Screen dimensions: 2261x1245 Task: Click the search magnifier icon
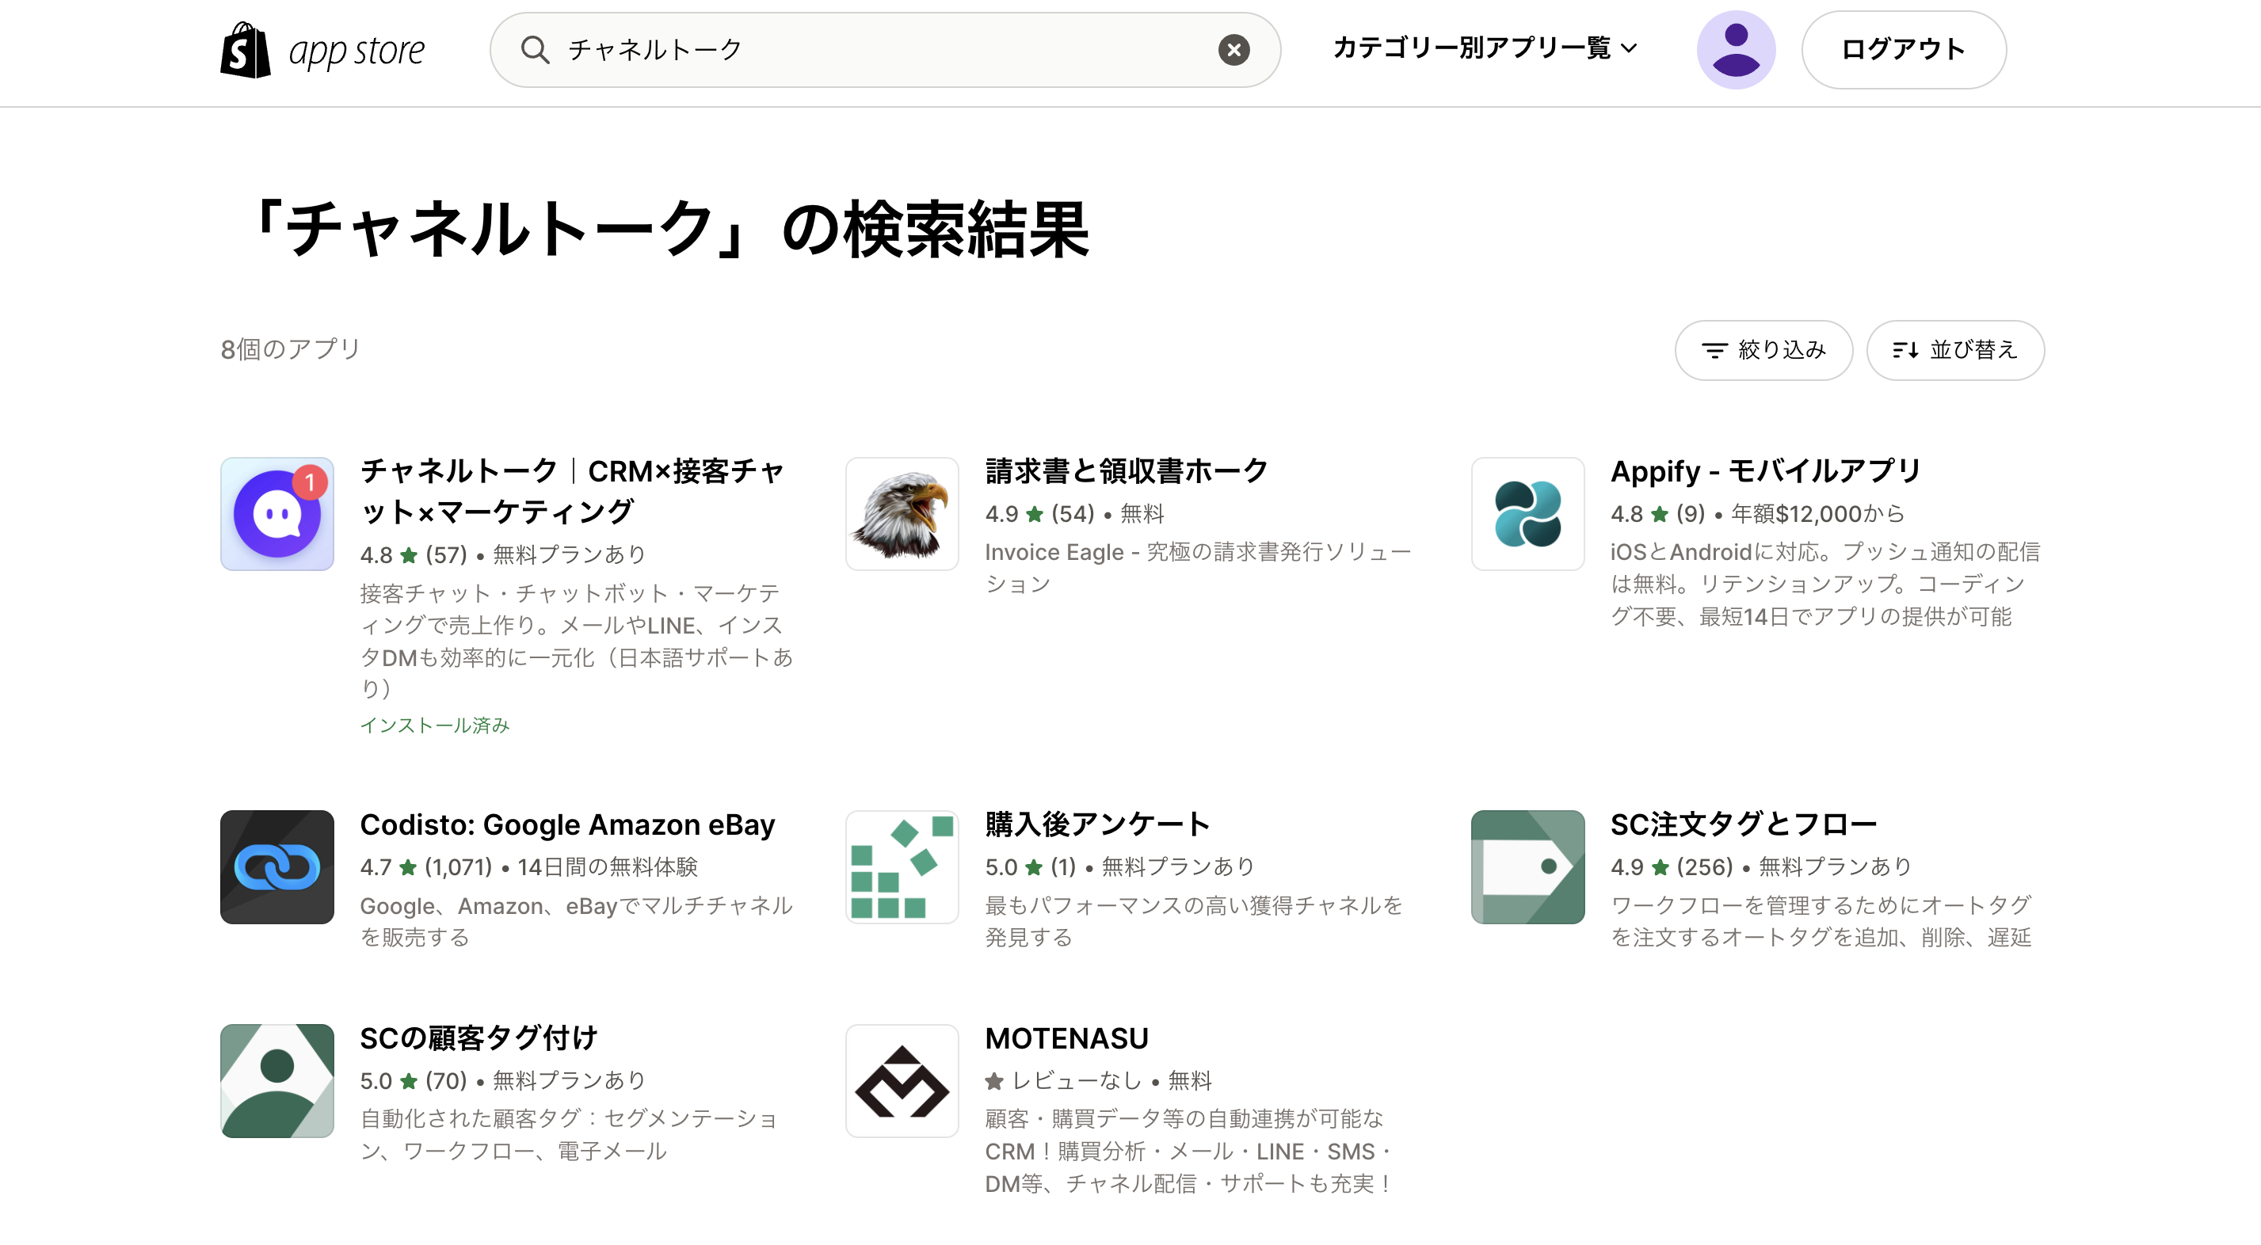click(x=535, y=50)
